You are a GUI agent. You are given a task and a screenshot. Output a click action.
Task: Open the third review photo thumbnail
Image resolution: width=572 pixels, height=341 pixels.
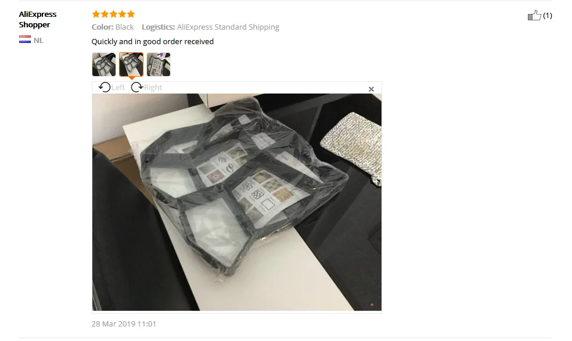(x=159, y=64)
